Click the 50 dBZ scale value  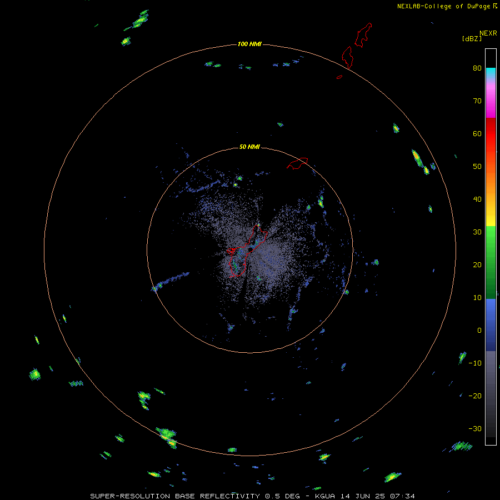click(x=477, y=167)
